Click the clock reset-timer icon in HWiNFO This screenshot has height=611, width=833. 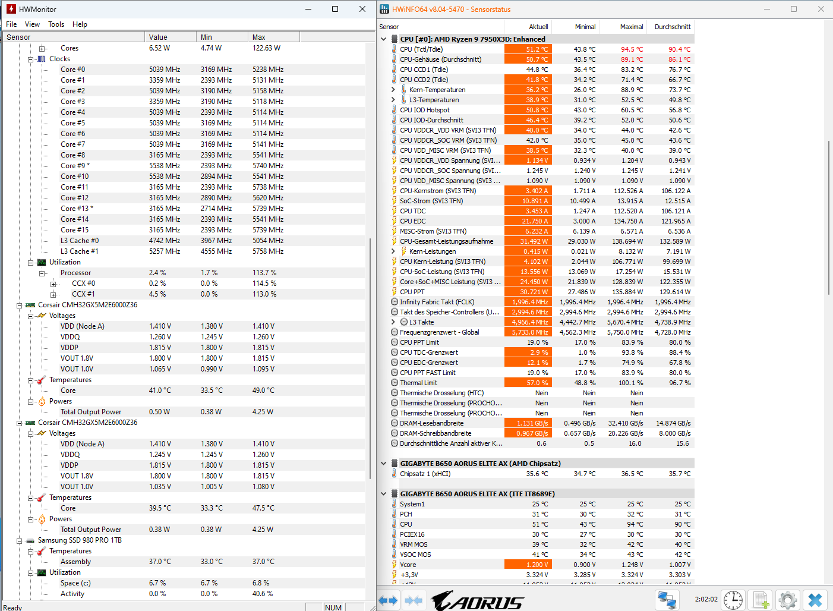pyautogui.click(x=733, y=600)
